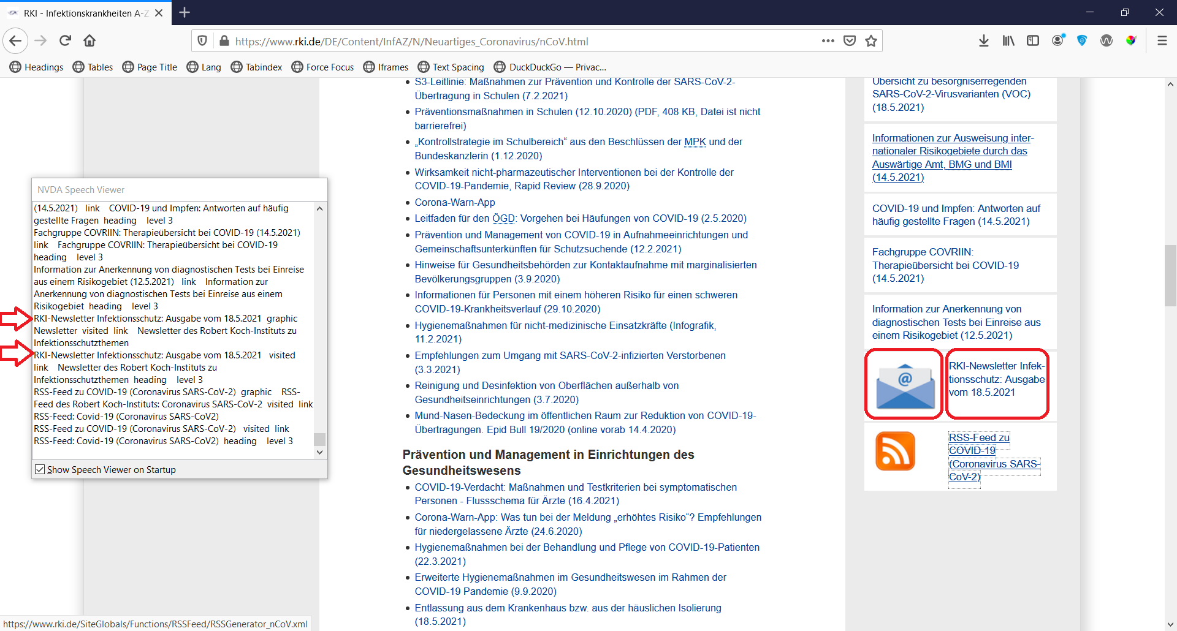
Task: Bookmark this page with the star
Action: tap(871, 41)
